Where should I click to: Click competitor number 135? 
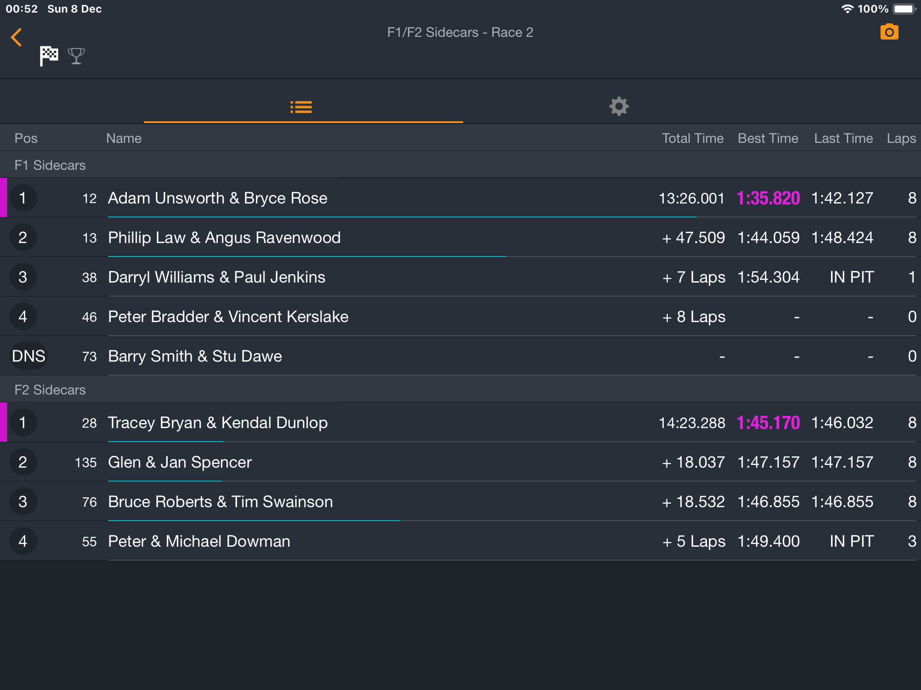85,463
